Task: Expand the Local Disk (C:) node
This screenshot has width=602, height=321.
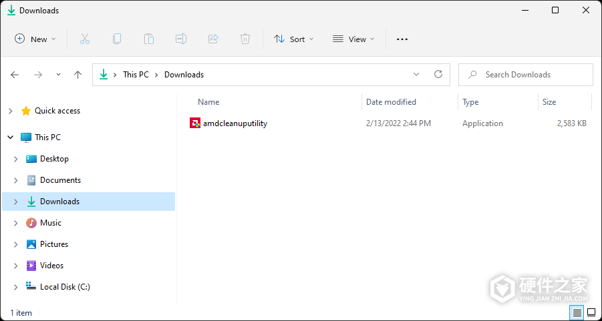Action: 16,287
